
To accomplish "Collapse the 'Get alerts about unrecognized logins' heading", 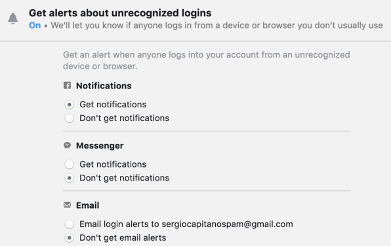I will tap(120, 13).
